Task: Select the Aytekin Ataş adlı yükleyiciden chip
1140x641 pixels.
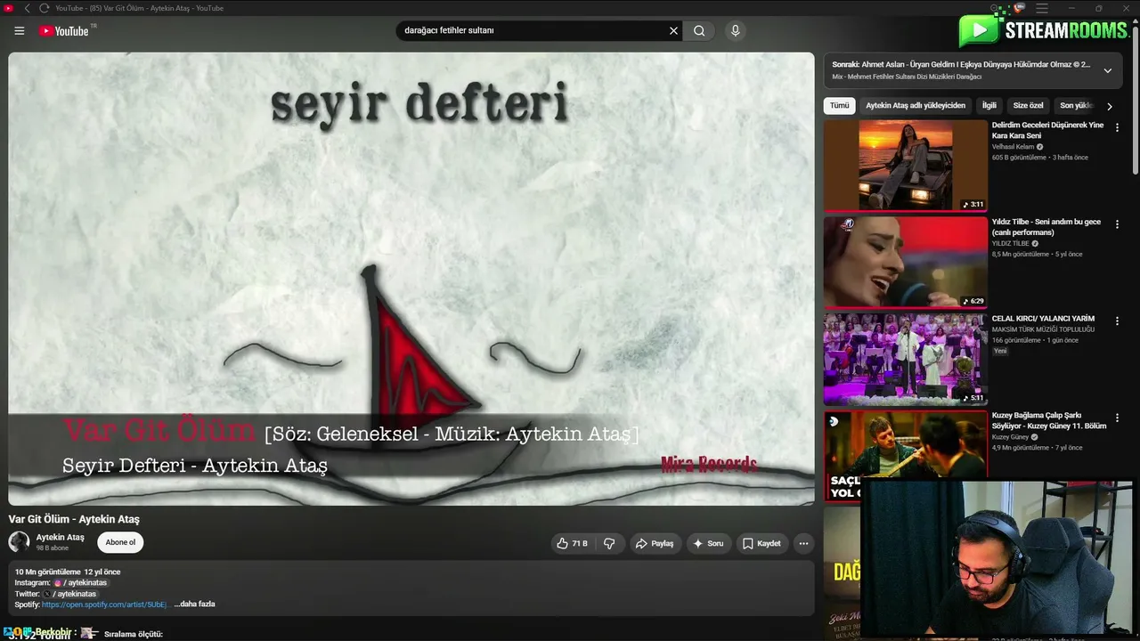Action: pyautogui.click(x=916, y=105)
